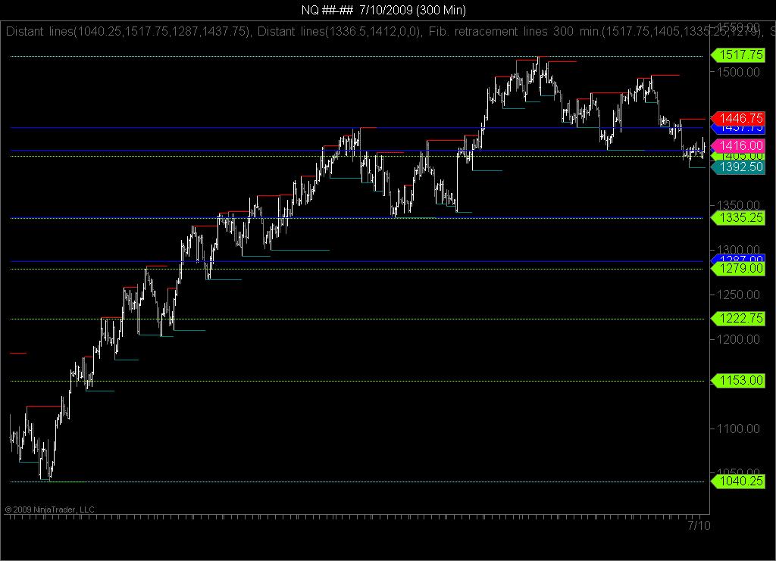Click the 1250.00 price axis label
This screenshot has width=776, height=561.
738,295
